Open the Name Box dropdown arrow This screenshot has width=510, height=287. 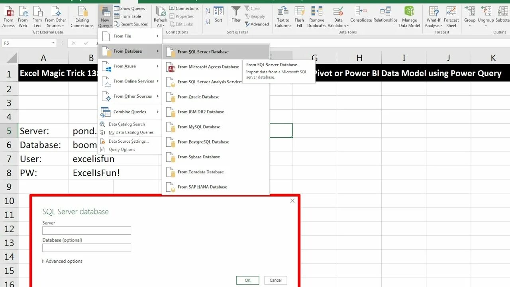pyautogui.click(x=53, y=43)
